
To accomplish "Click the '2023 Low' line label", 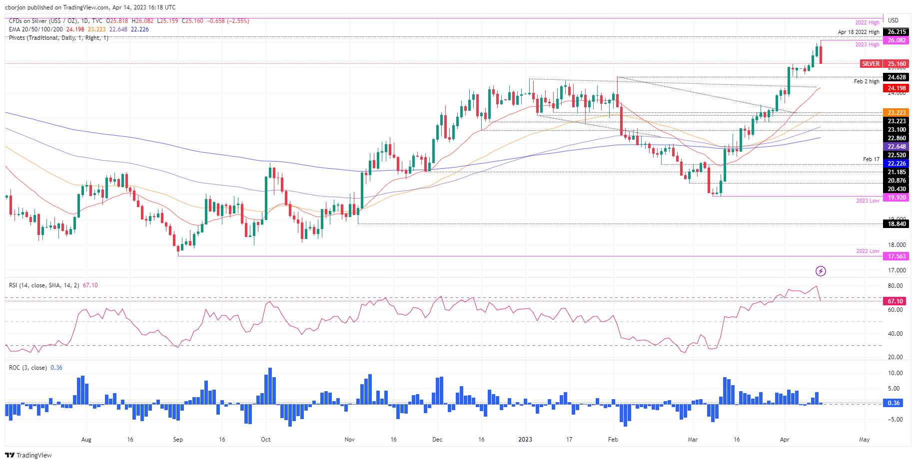I will click(x=868, y=201).
